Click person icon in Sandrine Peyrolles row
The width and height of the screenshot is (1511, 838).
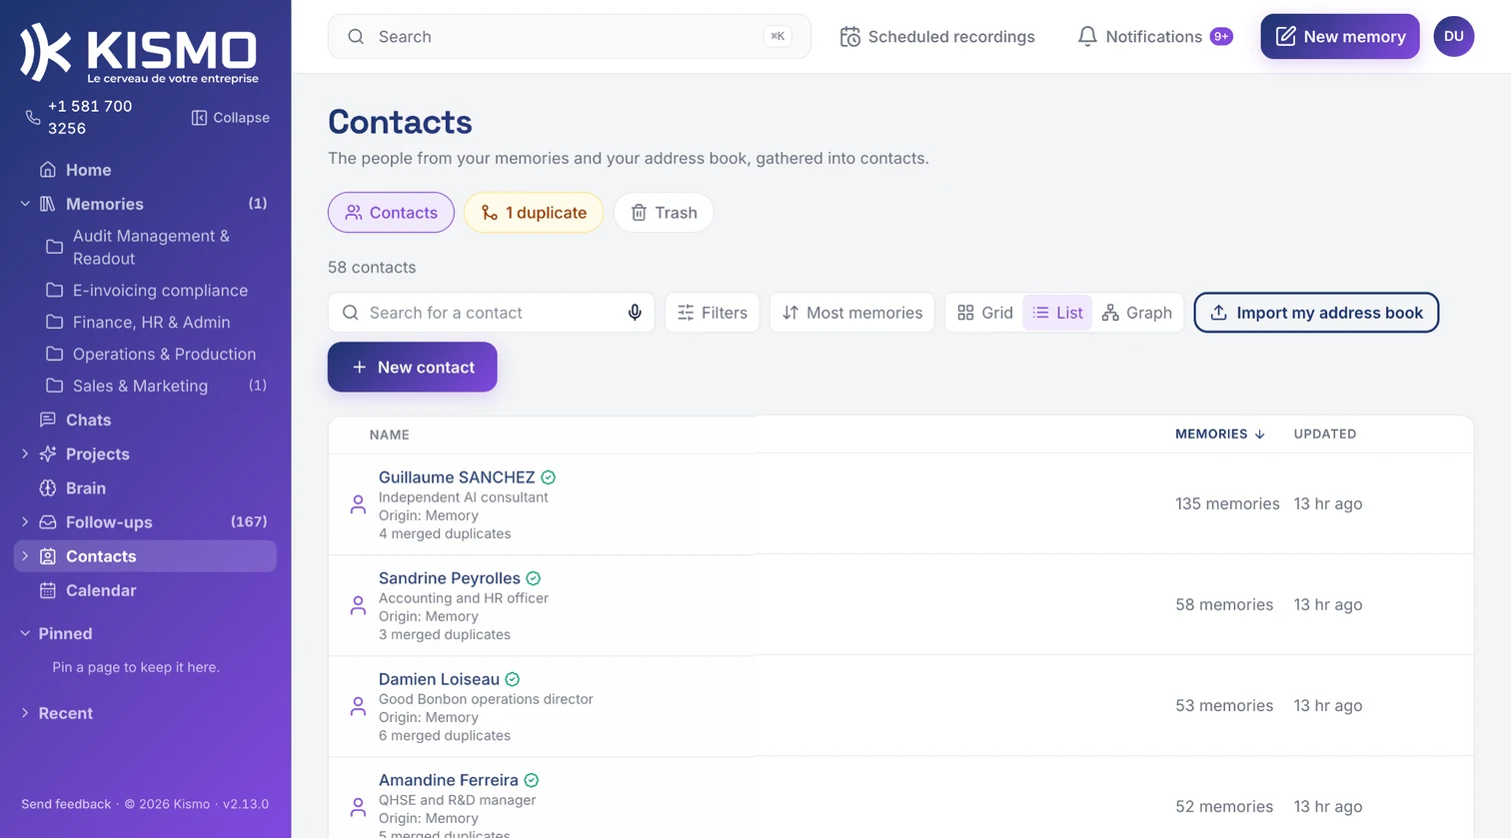click(x=358, y=605)
